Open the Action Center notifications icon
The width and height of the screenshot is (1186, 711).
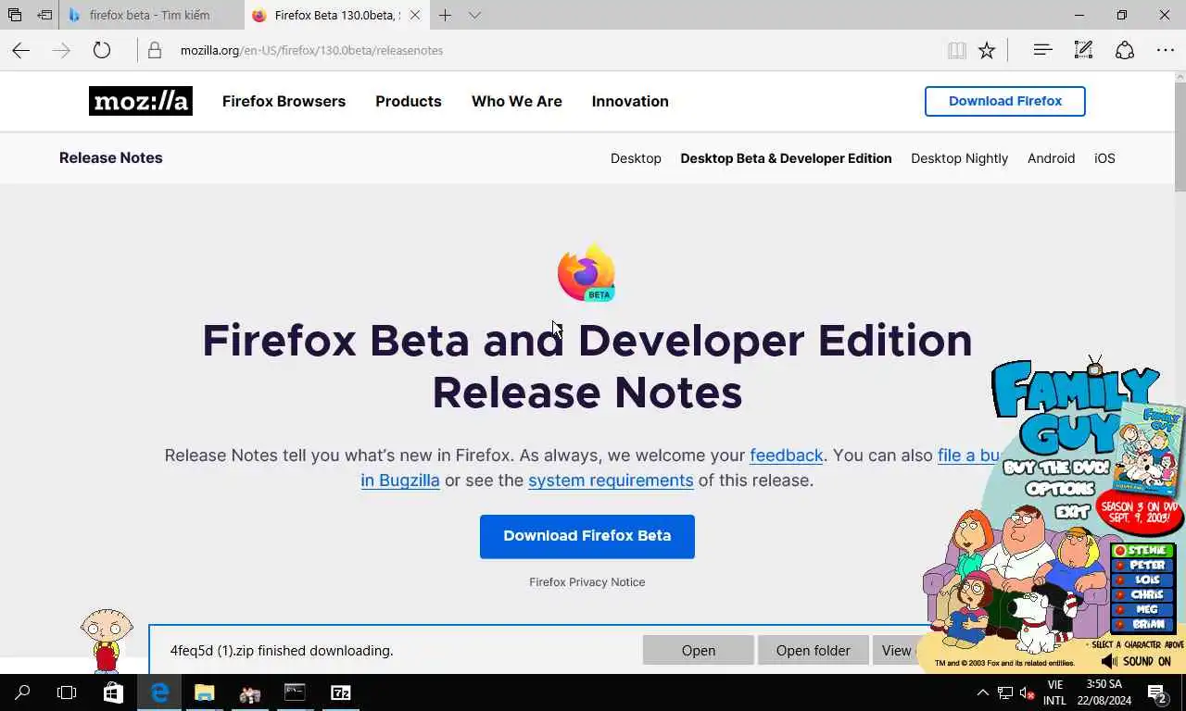point(1157,692)
